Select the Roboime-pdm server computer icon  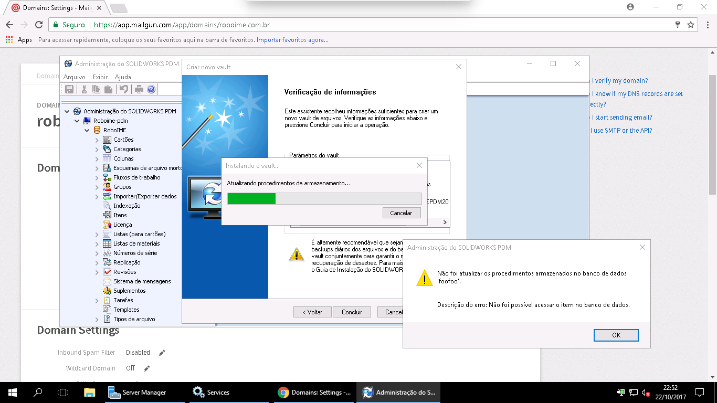coord(87,121)
